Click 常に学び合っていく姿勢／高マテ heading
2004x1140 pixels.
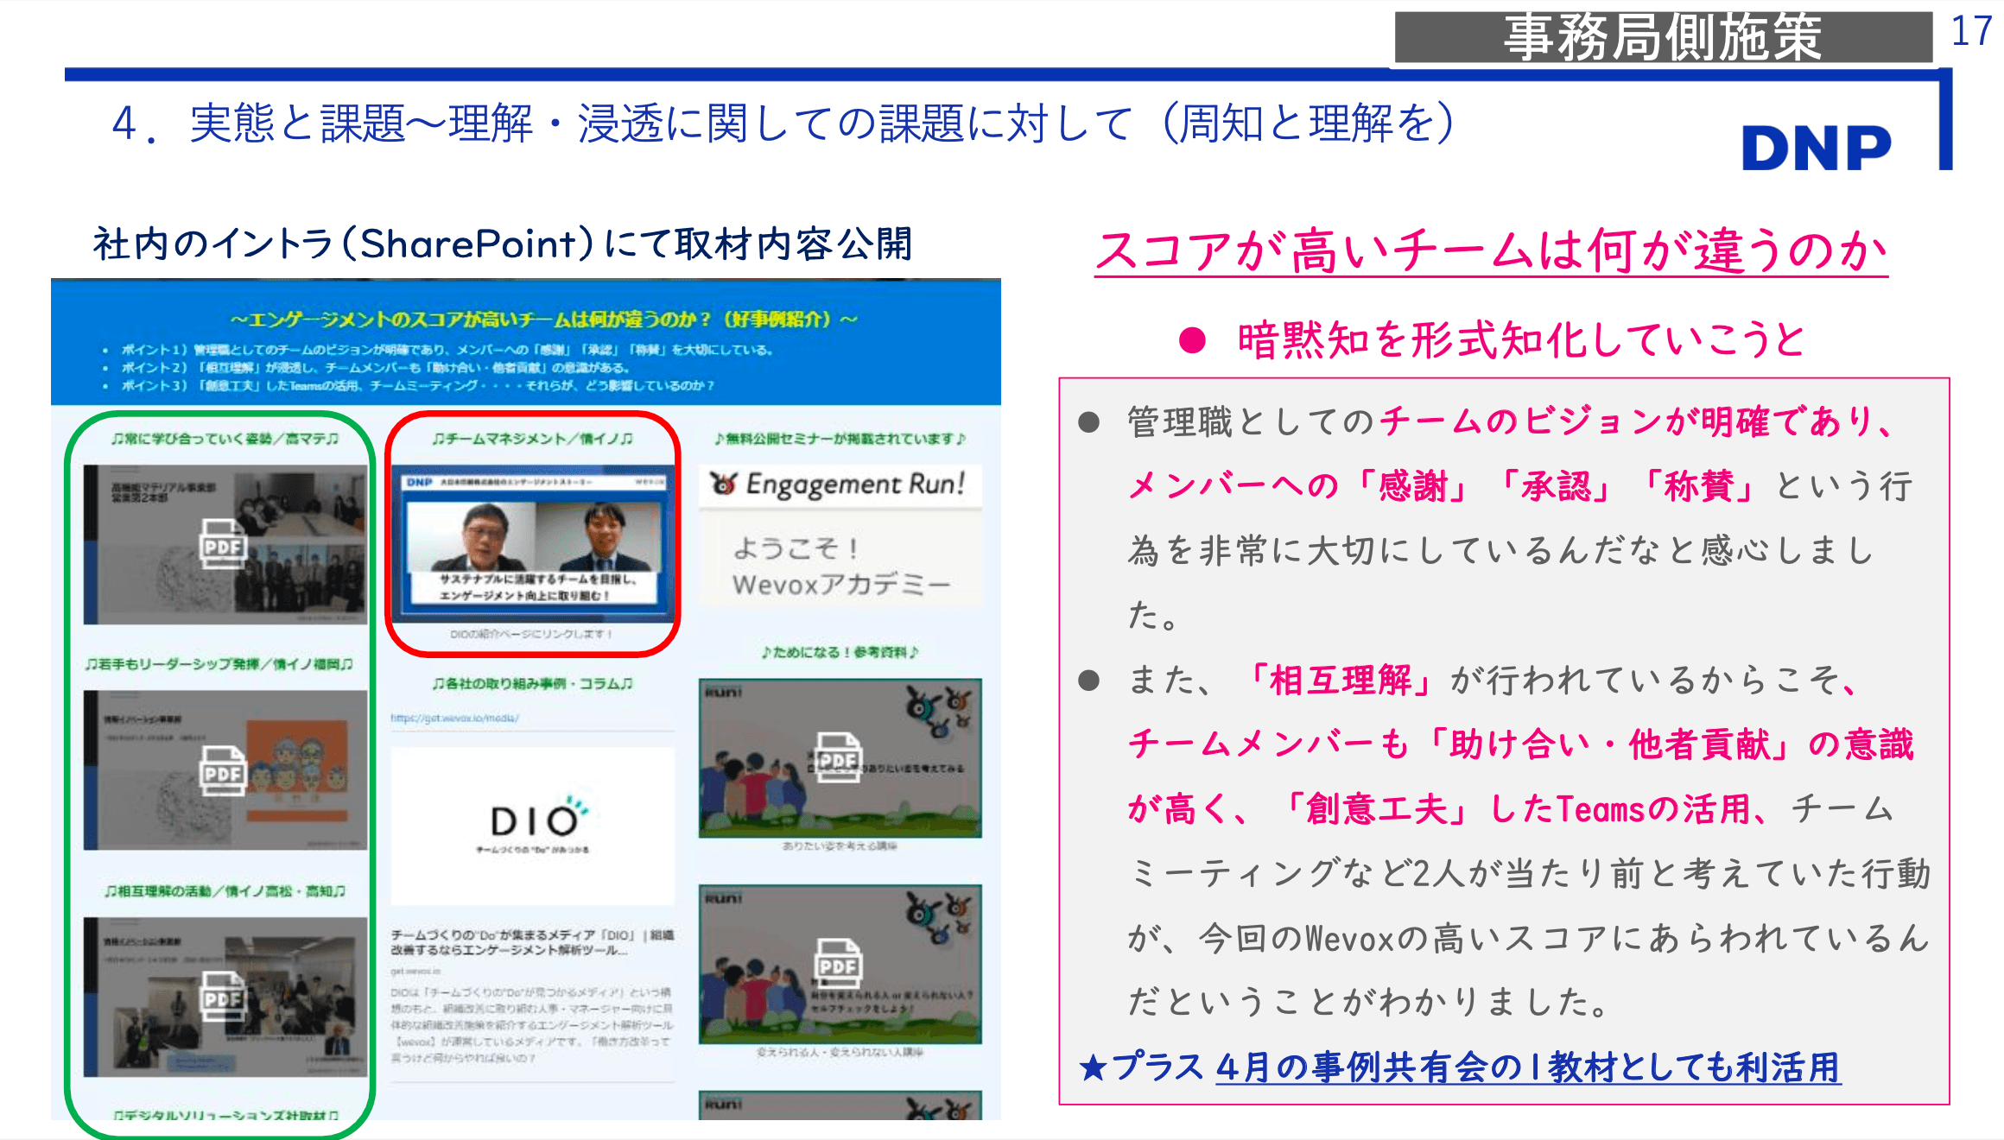pos(225,439)
